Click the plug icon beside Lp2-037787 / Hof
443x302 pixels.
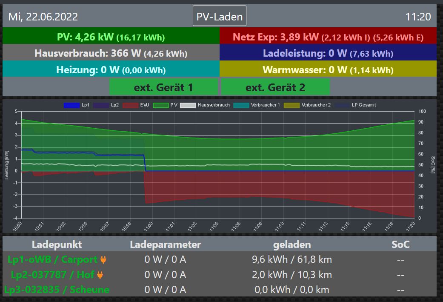click(100, 275)
